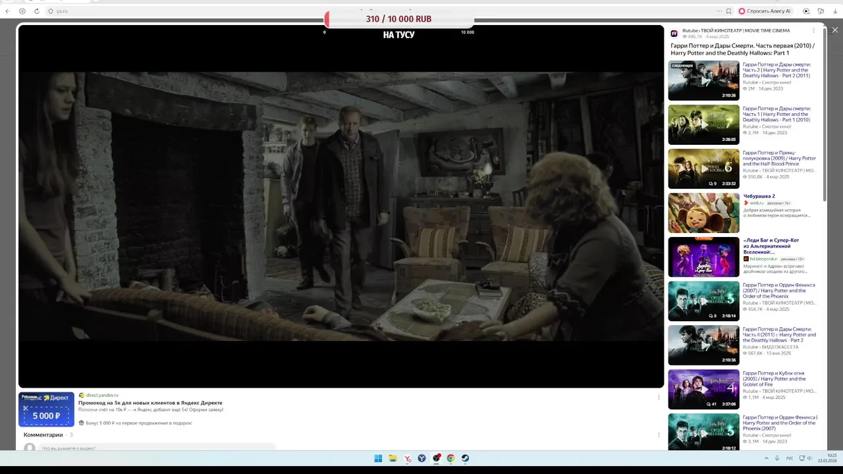Viewport: 843px width, 474px height.
Task: Bookmark this page with the bookmark icon
Action: pos(728,11)
